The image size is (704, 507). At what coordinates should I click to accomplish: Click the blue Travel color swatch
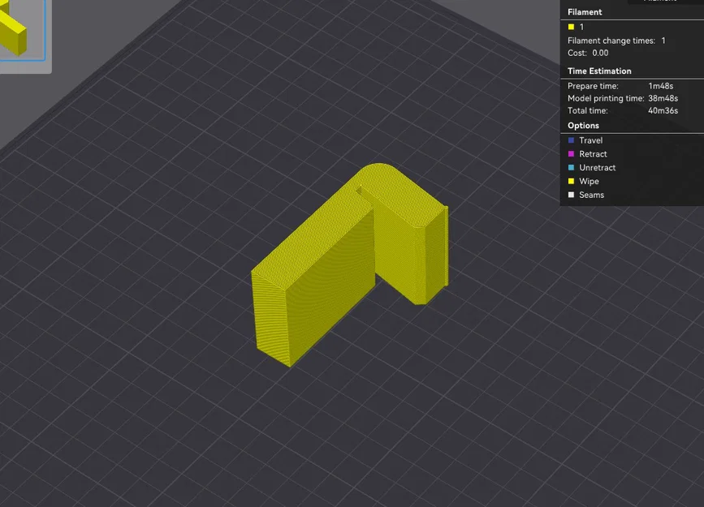pyautogui.click(x=571, y=140)
